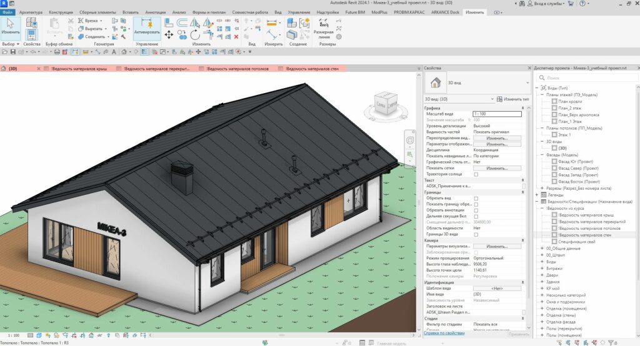Select the Изменить arrow tool
Image resolution: width=640 pixels, height=346 pixels.
click(x=11, y=25)
